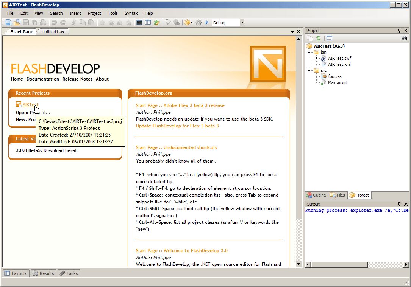411x287 pixels.
Task: Toggle the pin on the Project panel
Action: (399, 31)
